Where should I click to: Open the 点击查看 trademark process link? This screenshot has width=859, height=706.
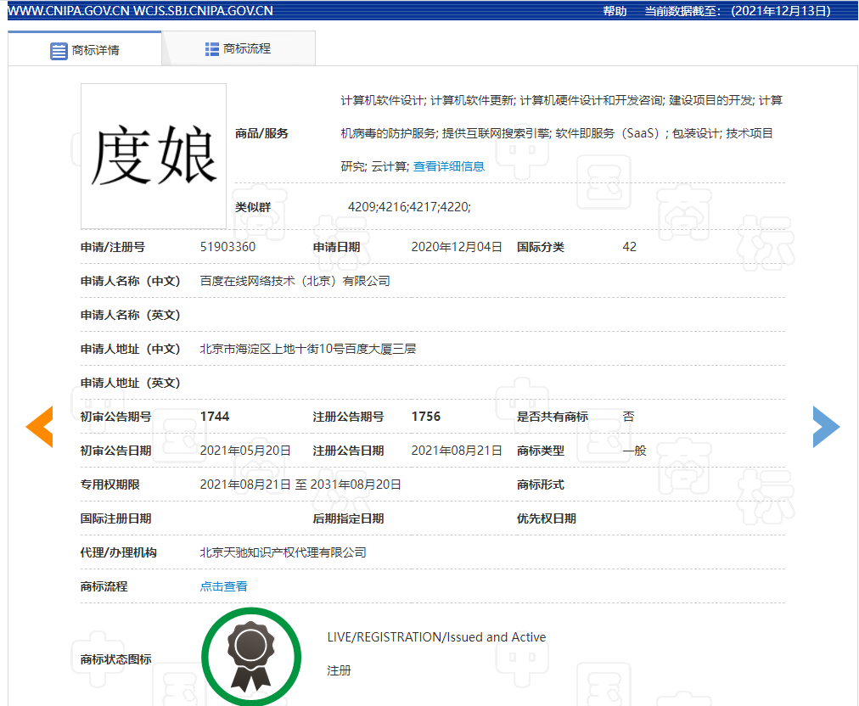(x=223, y=586)
